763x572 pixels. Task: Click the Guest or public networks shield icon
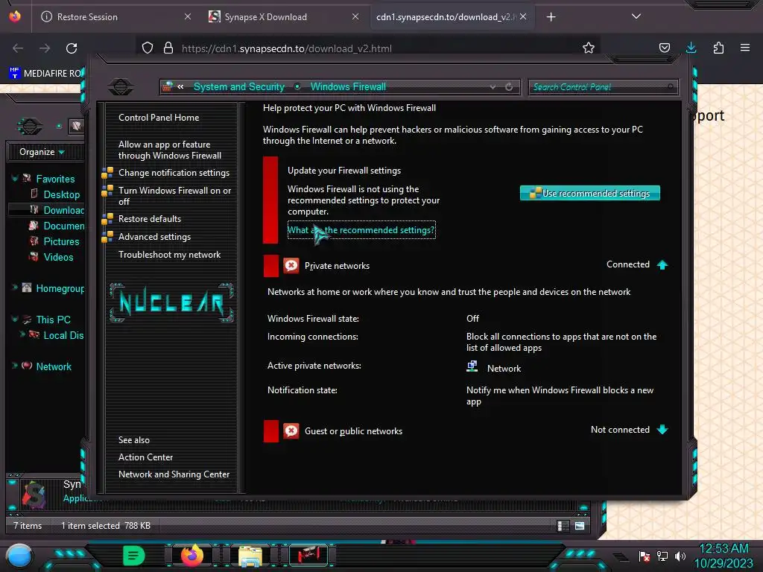coord(291,431)
